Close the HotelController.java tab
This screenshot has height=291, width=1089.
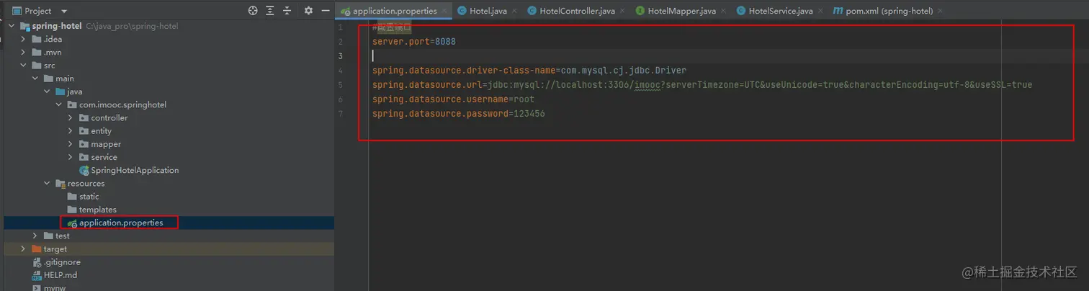622,11
